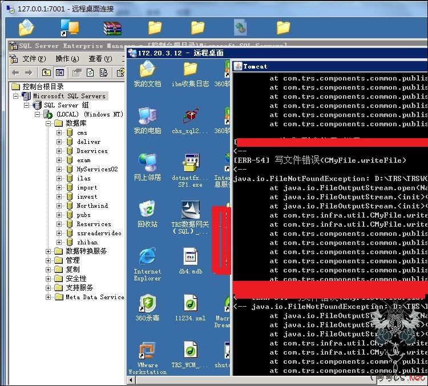Viewport: 428px width, 386px height.
Task: Select TRS数据网关(SQL) desktop icon
Action: [190, 218]
